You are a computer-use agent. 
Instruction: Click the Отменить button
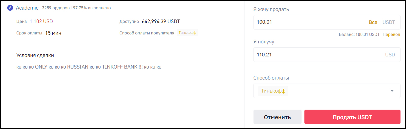click(277, 117)
